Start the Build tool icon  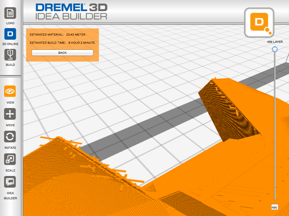(x=10, y=55)
